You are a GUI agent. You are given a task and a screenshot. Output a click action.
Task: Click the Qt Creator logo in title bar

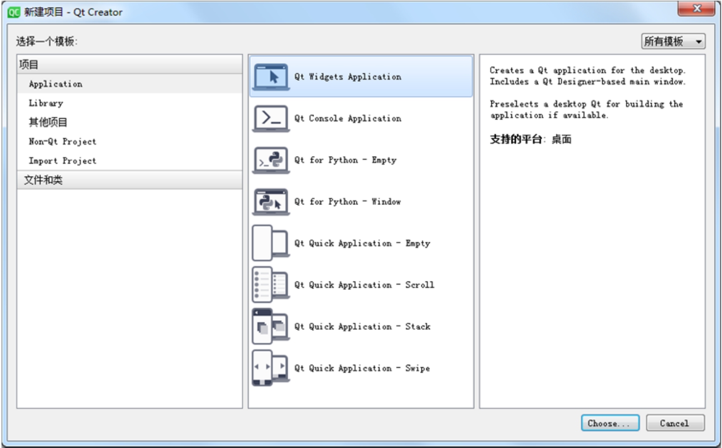pyautogui.click(x=14, y=12)
